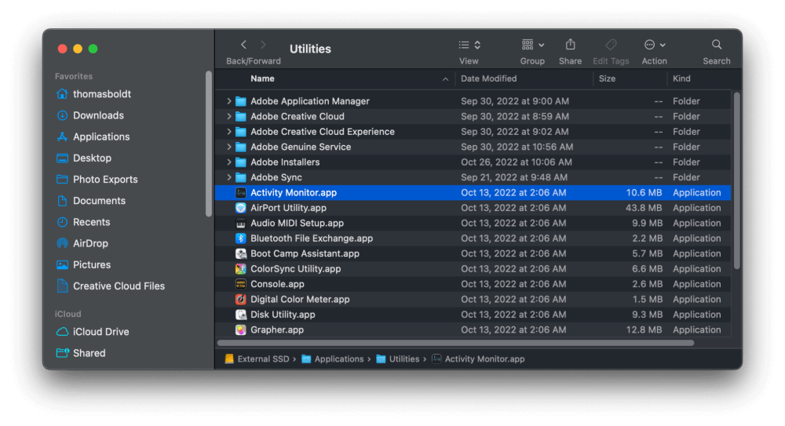The width and height of the screenshot is (785, 426).
Task: Open Applications in the sidebar
Action: point(93,137)
